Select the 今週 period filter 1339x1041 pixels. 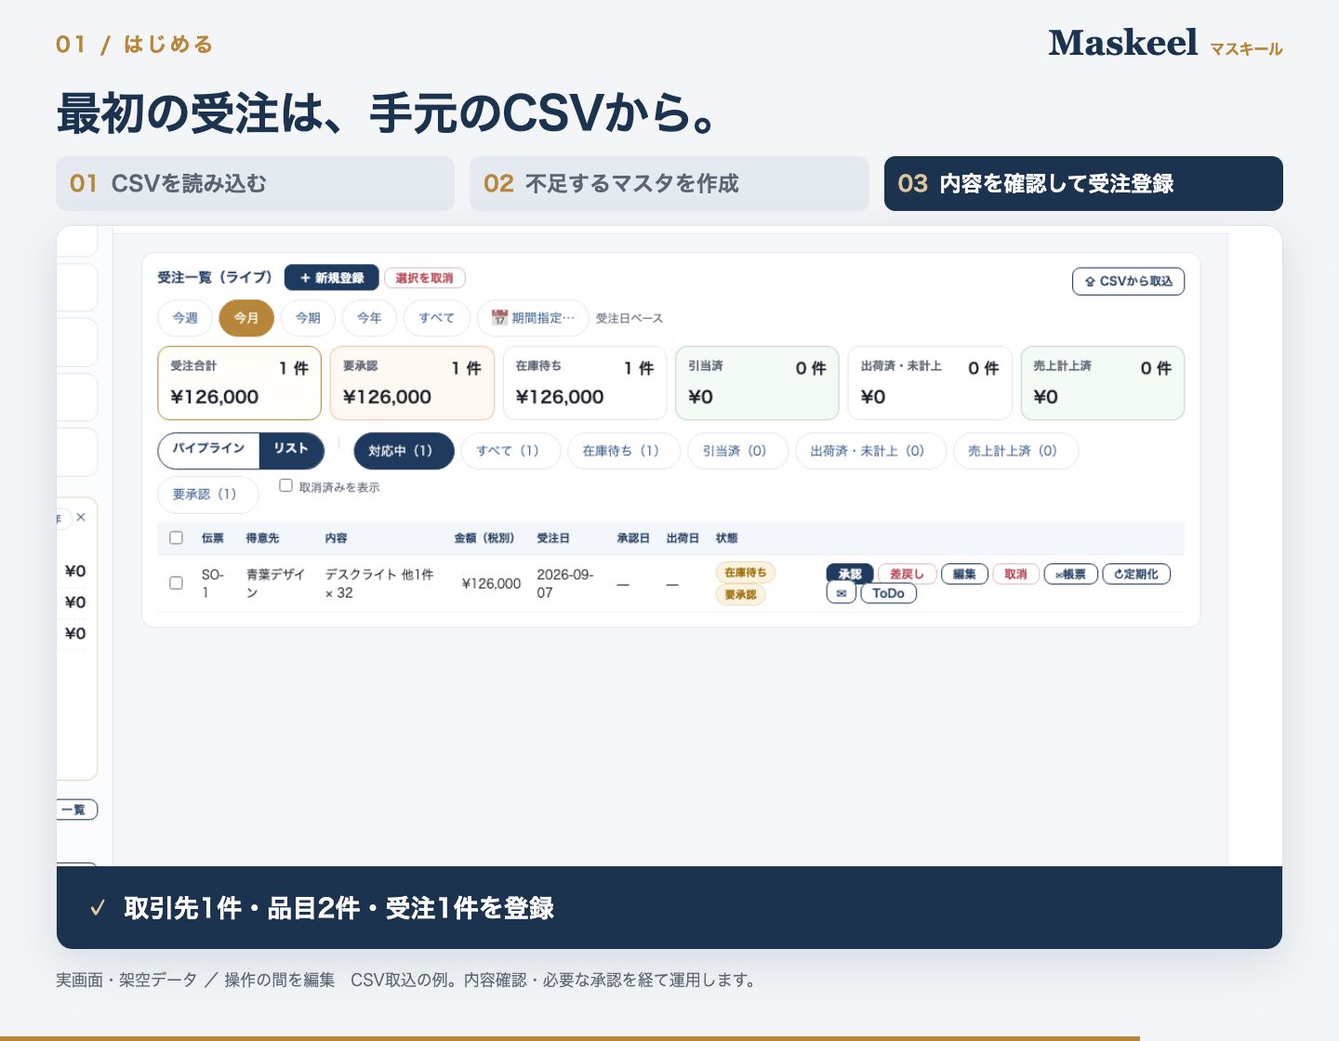pos(185,318)
